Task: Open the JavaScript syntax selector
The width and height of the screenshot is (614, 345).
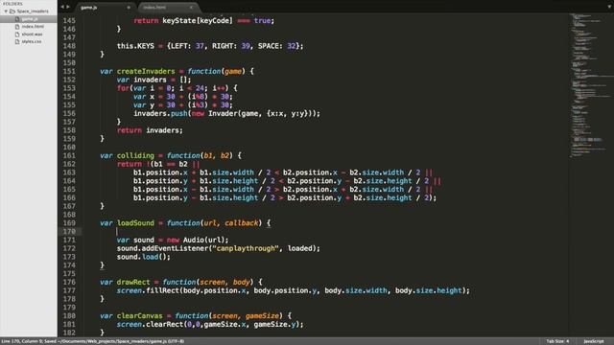Action: (593, 341)
